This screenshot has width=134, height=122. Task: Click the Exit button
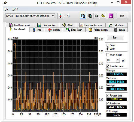tap(122, 16)
